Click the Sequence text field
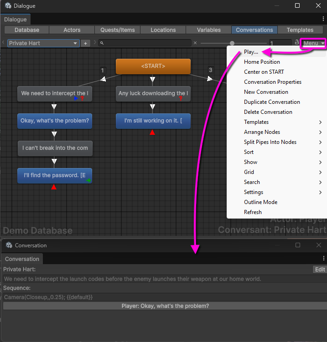The height and width of the screenshot is (342, 327). (165, 297)
